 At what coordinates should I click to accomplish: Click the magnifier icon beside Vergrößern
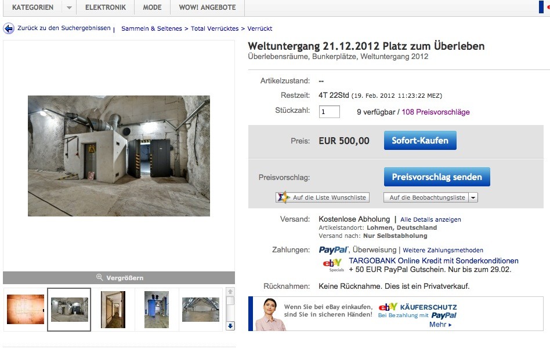(100, 277)
